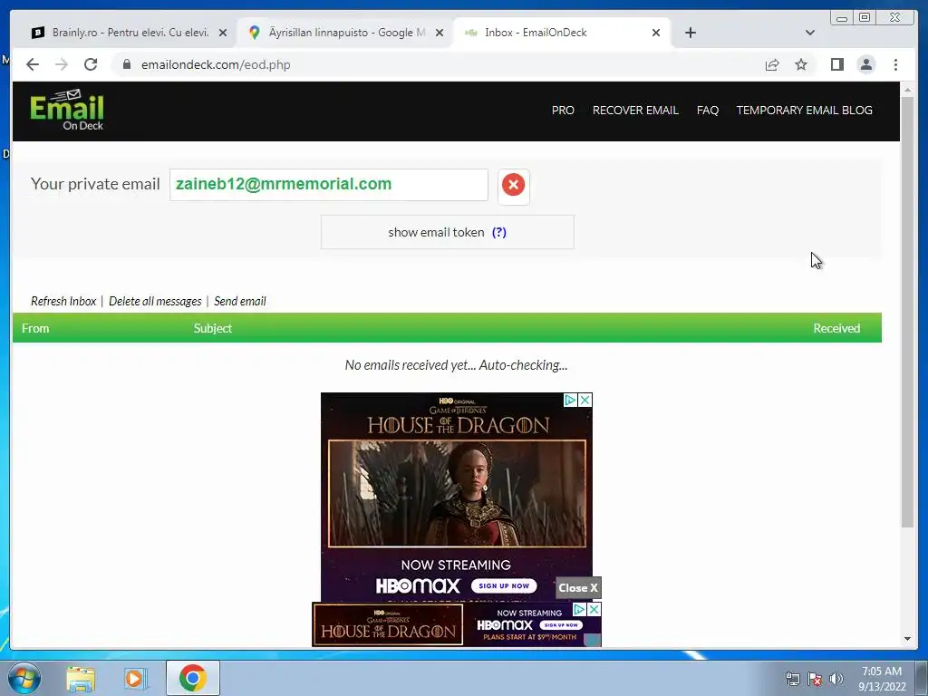Click the share page icon in address bar
This screenshot has width=928, height=696.
[772, 64]
